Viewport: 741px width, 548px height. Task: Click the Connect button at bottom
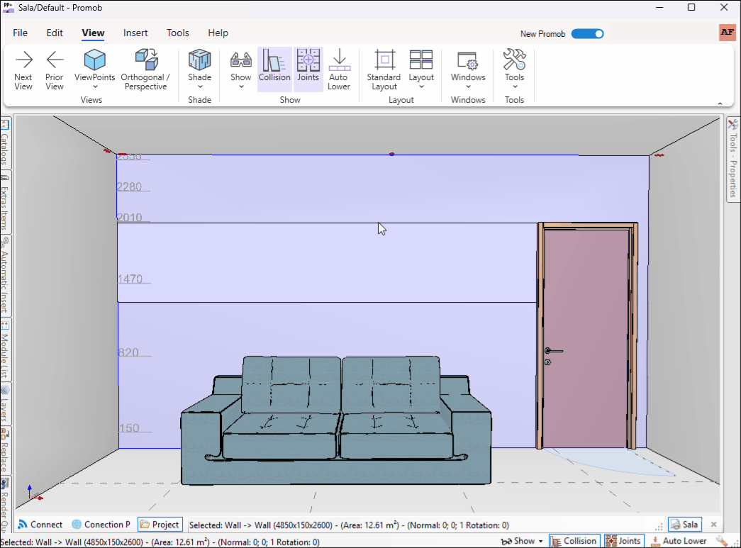[x=40, y=525]
